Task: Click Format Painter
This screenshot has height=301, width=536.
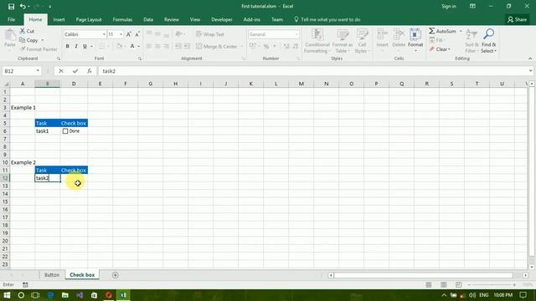Action: (39, 49)
